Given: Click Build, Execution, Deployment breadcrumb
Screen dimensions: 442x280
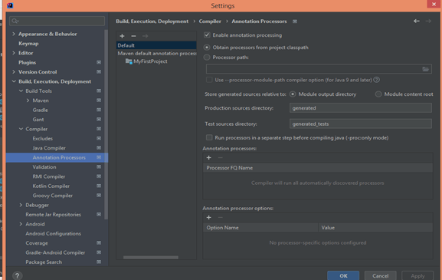Looking at the screenshot, I should [x=152, y=21].
